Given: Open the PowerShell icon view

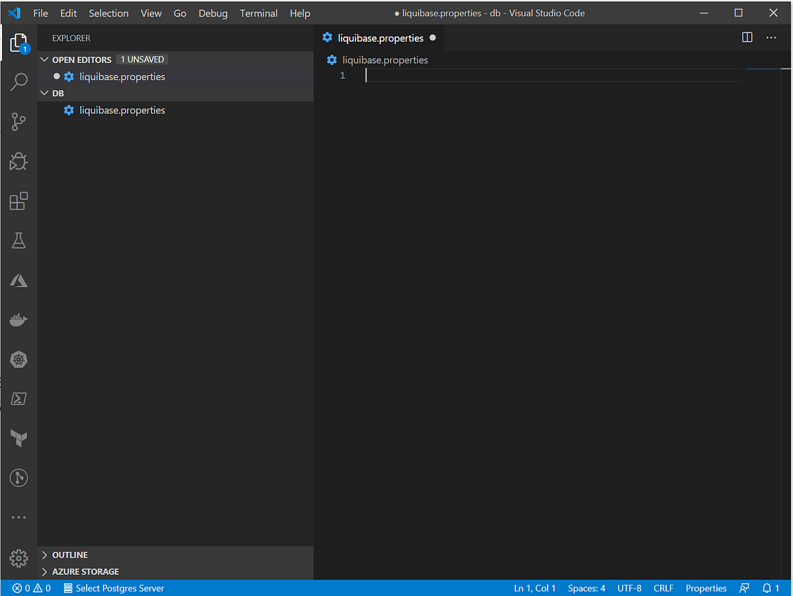Looking at the screenshot, I should tap(19, 399).
